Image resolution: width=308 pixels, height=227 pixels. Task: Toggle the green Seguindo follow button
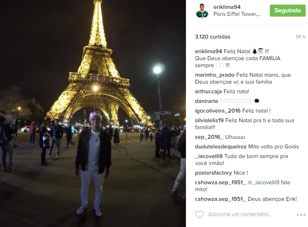[x=288, y=11]
